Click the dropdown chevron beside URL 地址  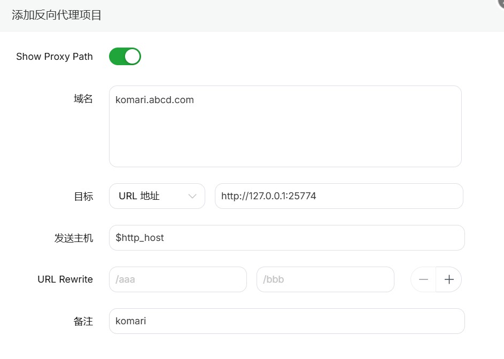[x=192, y=196]
